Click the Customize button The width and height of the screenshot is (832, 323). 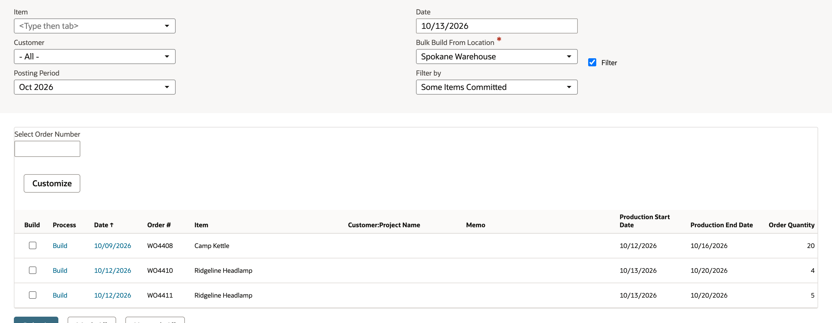52,183
